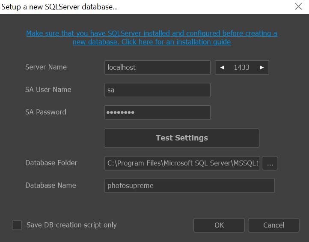Focus the Database Name field with photosupreme
The image size is (309, 242).
tap(190, 185)
